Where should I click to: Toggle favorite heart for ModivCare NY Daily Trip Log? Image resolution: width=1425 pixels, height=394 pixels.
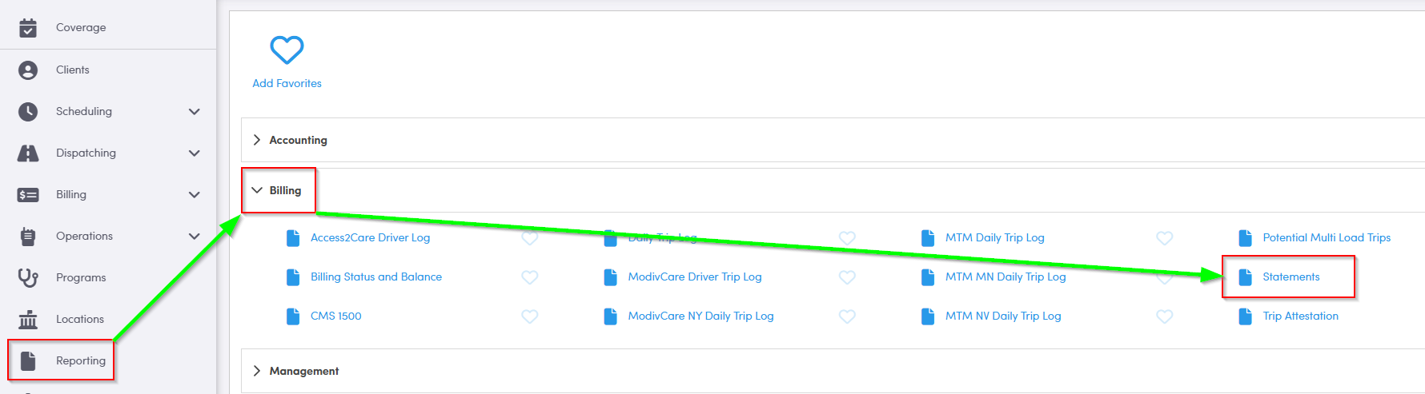pyautogui.click(x=847, y=316)
